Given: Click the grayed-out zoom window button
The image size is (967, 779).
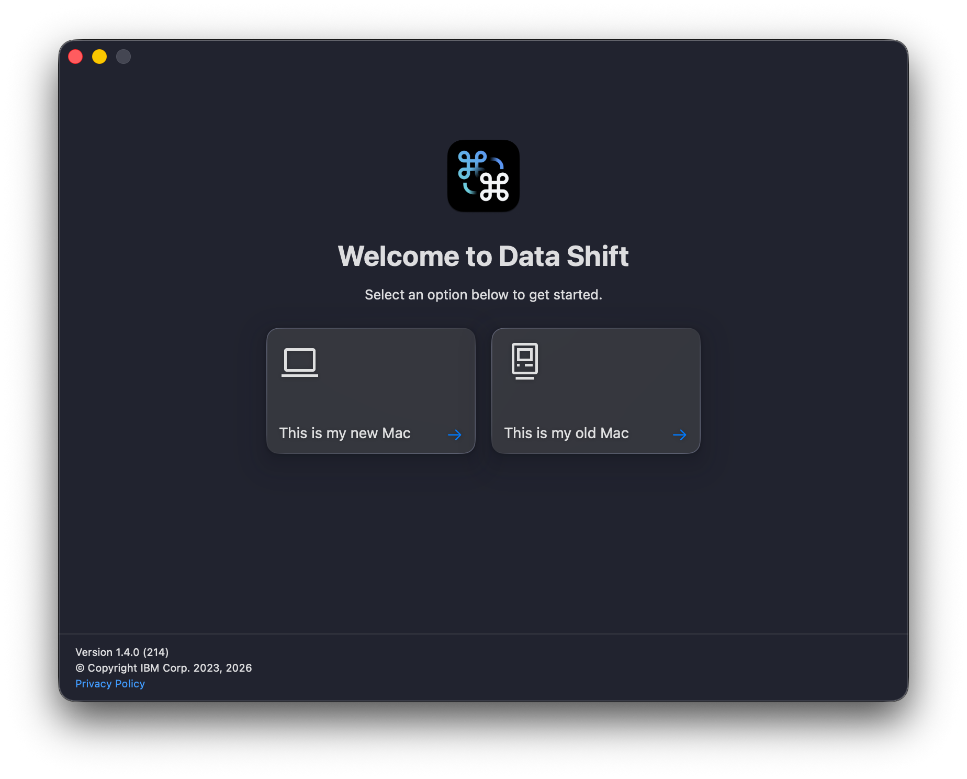Looking at the screenshot, I should coord(123,57).
